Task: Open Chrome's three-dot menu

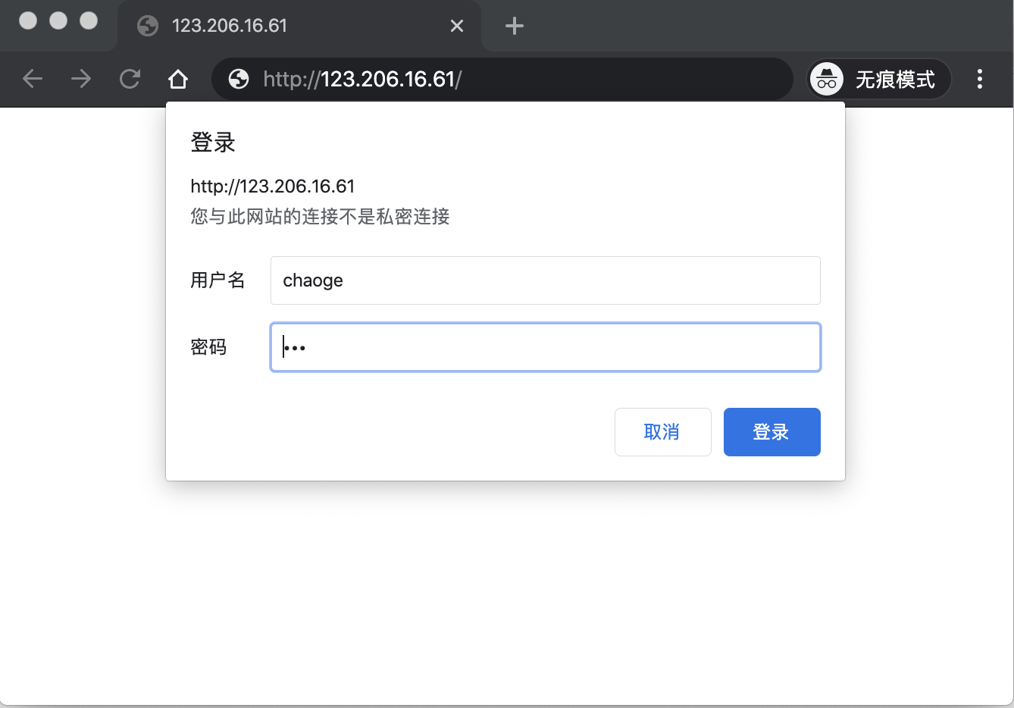Action: click(980, 79)
